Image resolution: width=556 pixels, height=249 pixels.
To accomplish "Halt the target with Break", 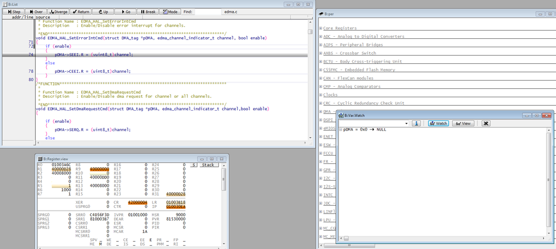I will click(x=147, y=12).
